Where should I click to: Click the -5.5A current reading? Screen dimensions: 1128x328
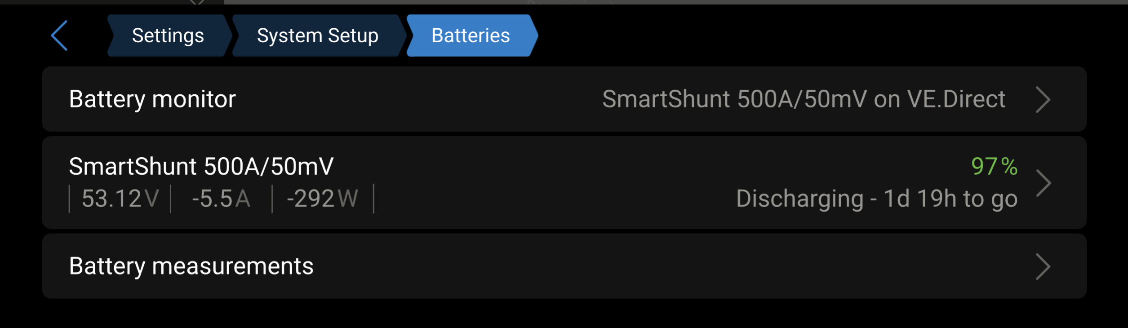point(221,199)
